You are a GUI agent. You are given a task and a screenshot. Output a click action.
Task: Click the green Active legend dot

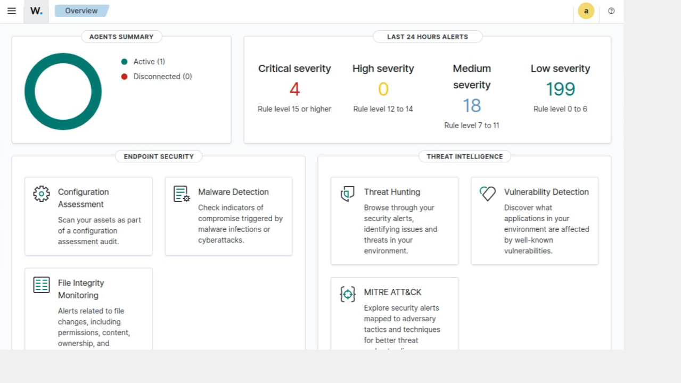(125, 62)
